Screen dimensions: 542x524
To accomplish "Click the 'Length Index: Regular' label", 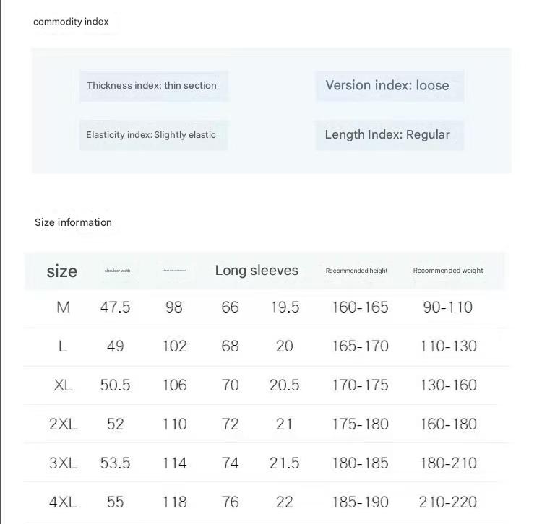I will tap(387, 135).
